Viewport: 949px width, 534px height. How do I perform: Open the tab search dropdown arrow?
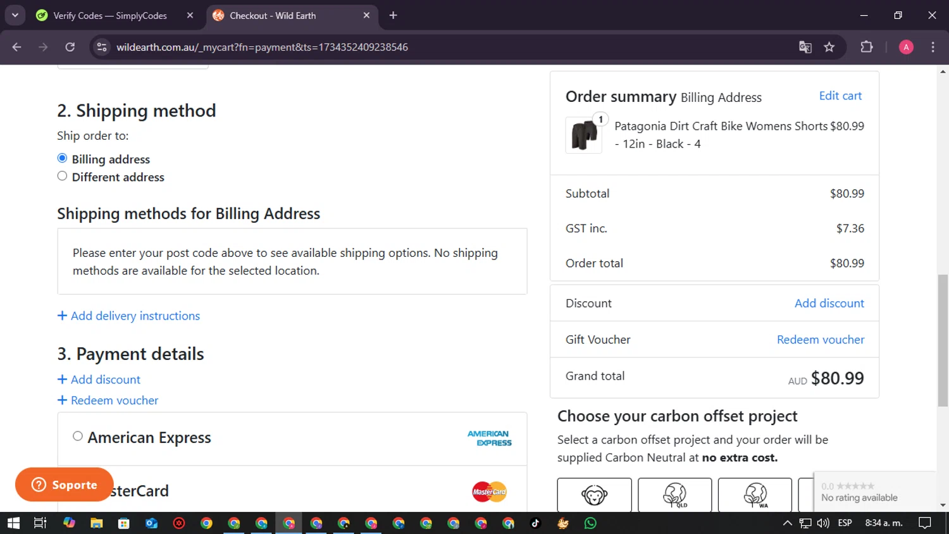[15, 15]
